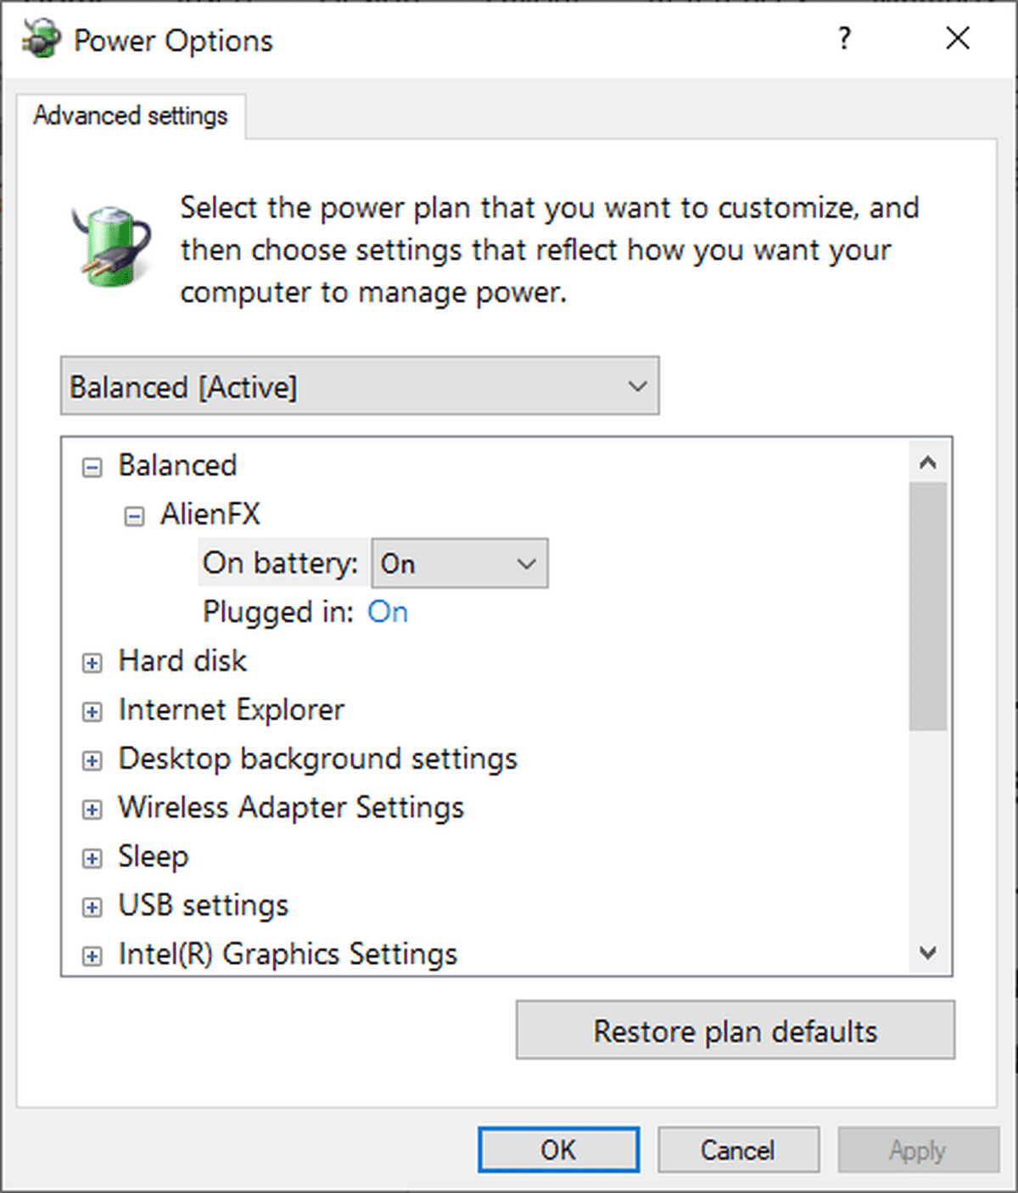Click the question mark help icon

coord(844,38)
